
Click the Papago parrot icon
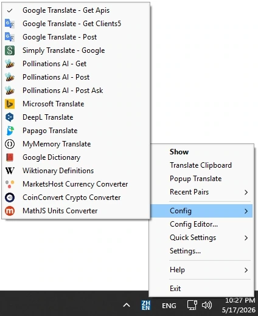pyautogui.click(x=10, y=131)
